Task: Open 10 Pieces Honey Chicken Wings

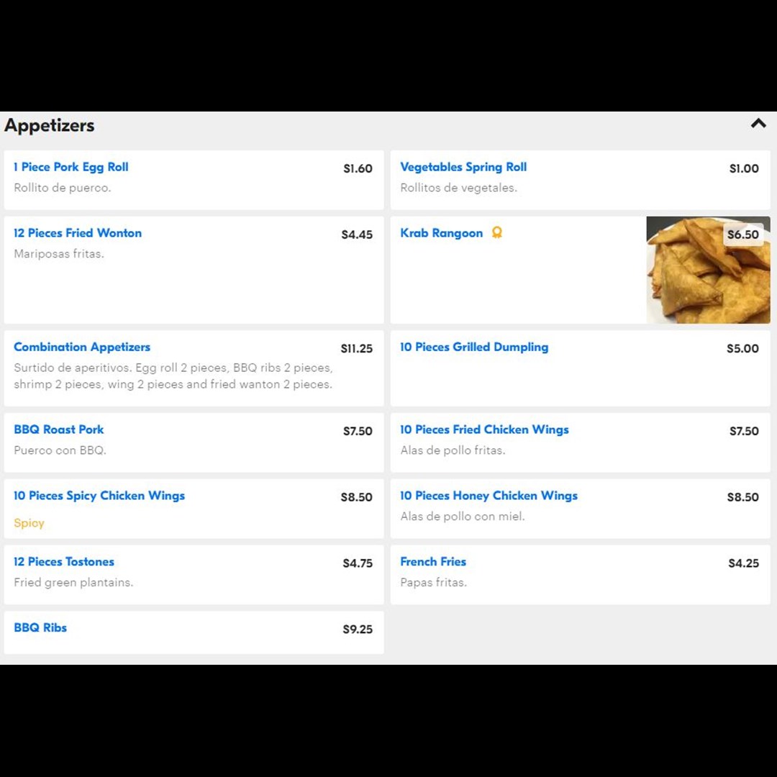Action: coord(580,509)
